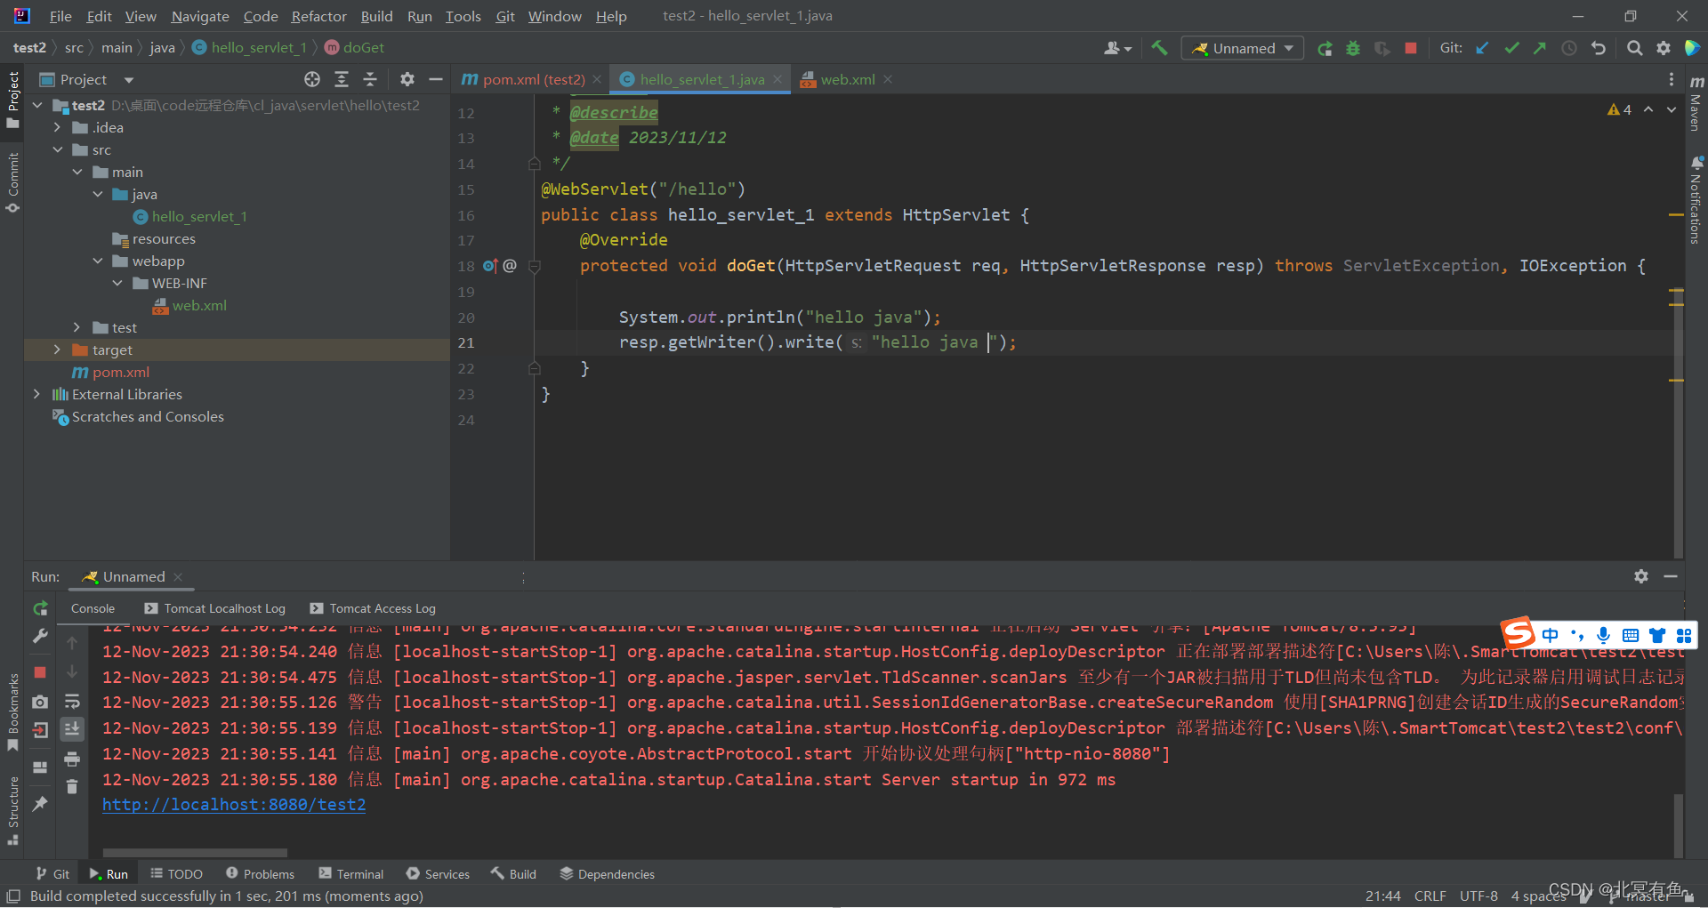This screenshot has width=1708, height=908.
Task: Collapse the webapp folder
Action: click(x=97, y=261)
